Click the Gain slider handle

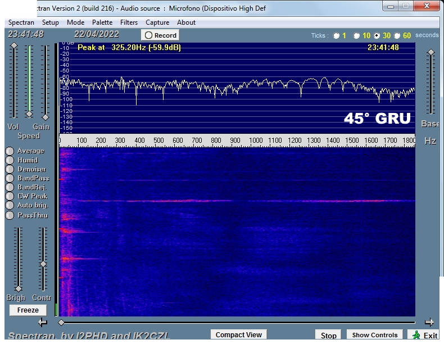(x=46, y=117)
